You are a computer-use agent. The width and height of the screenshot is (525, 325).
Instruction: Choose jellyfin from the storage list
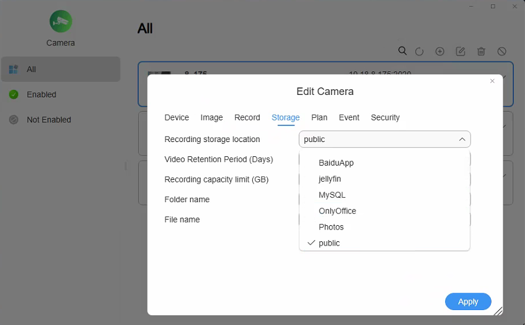tap(330, 179)
